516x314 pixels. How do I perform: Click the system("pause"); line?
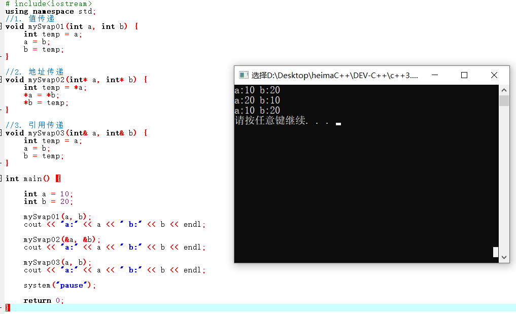[59, 286]
